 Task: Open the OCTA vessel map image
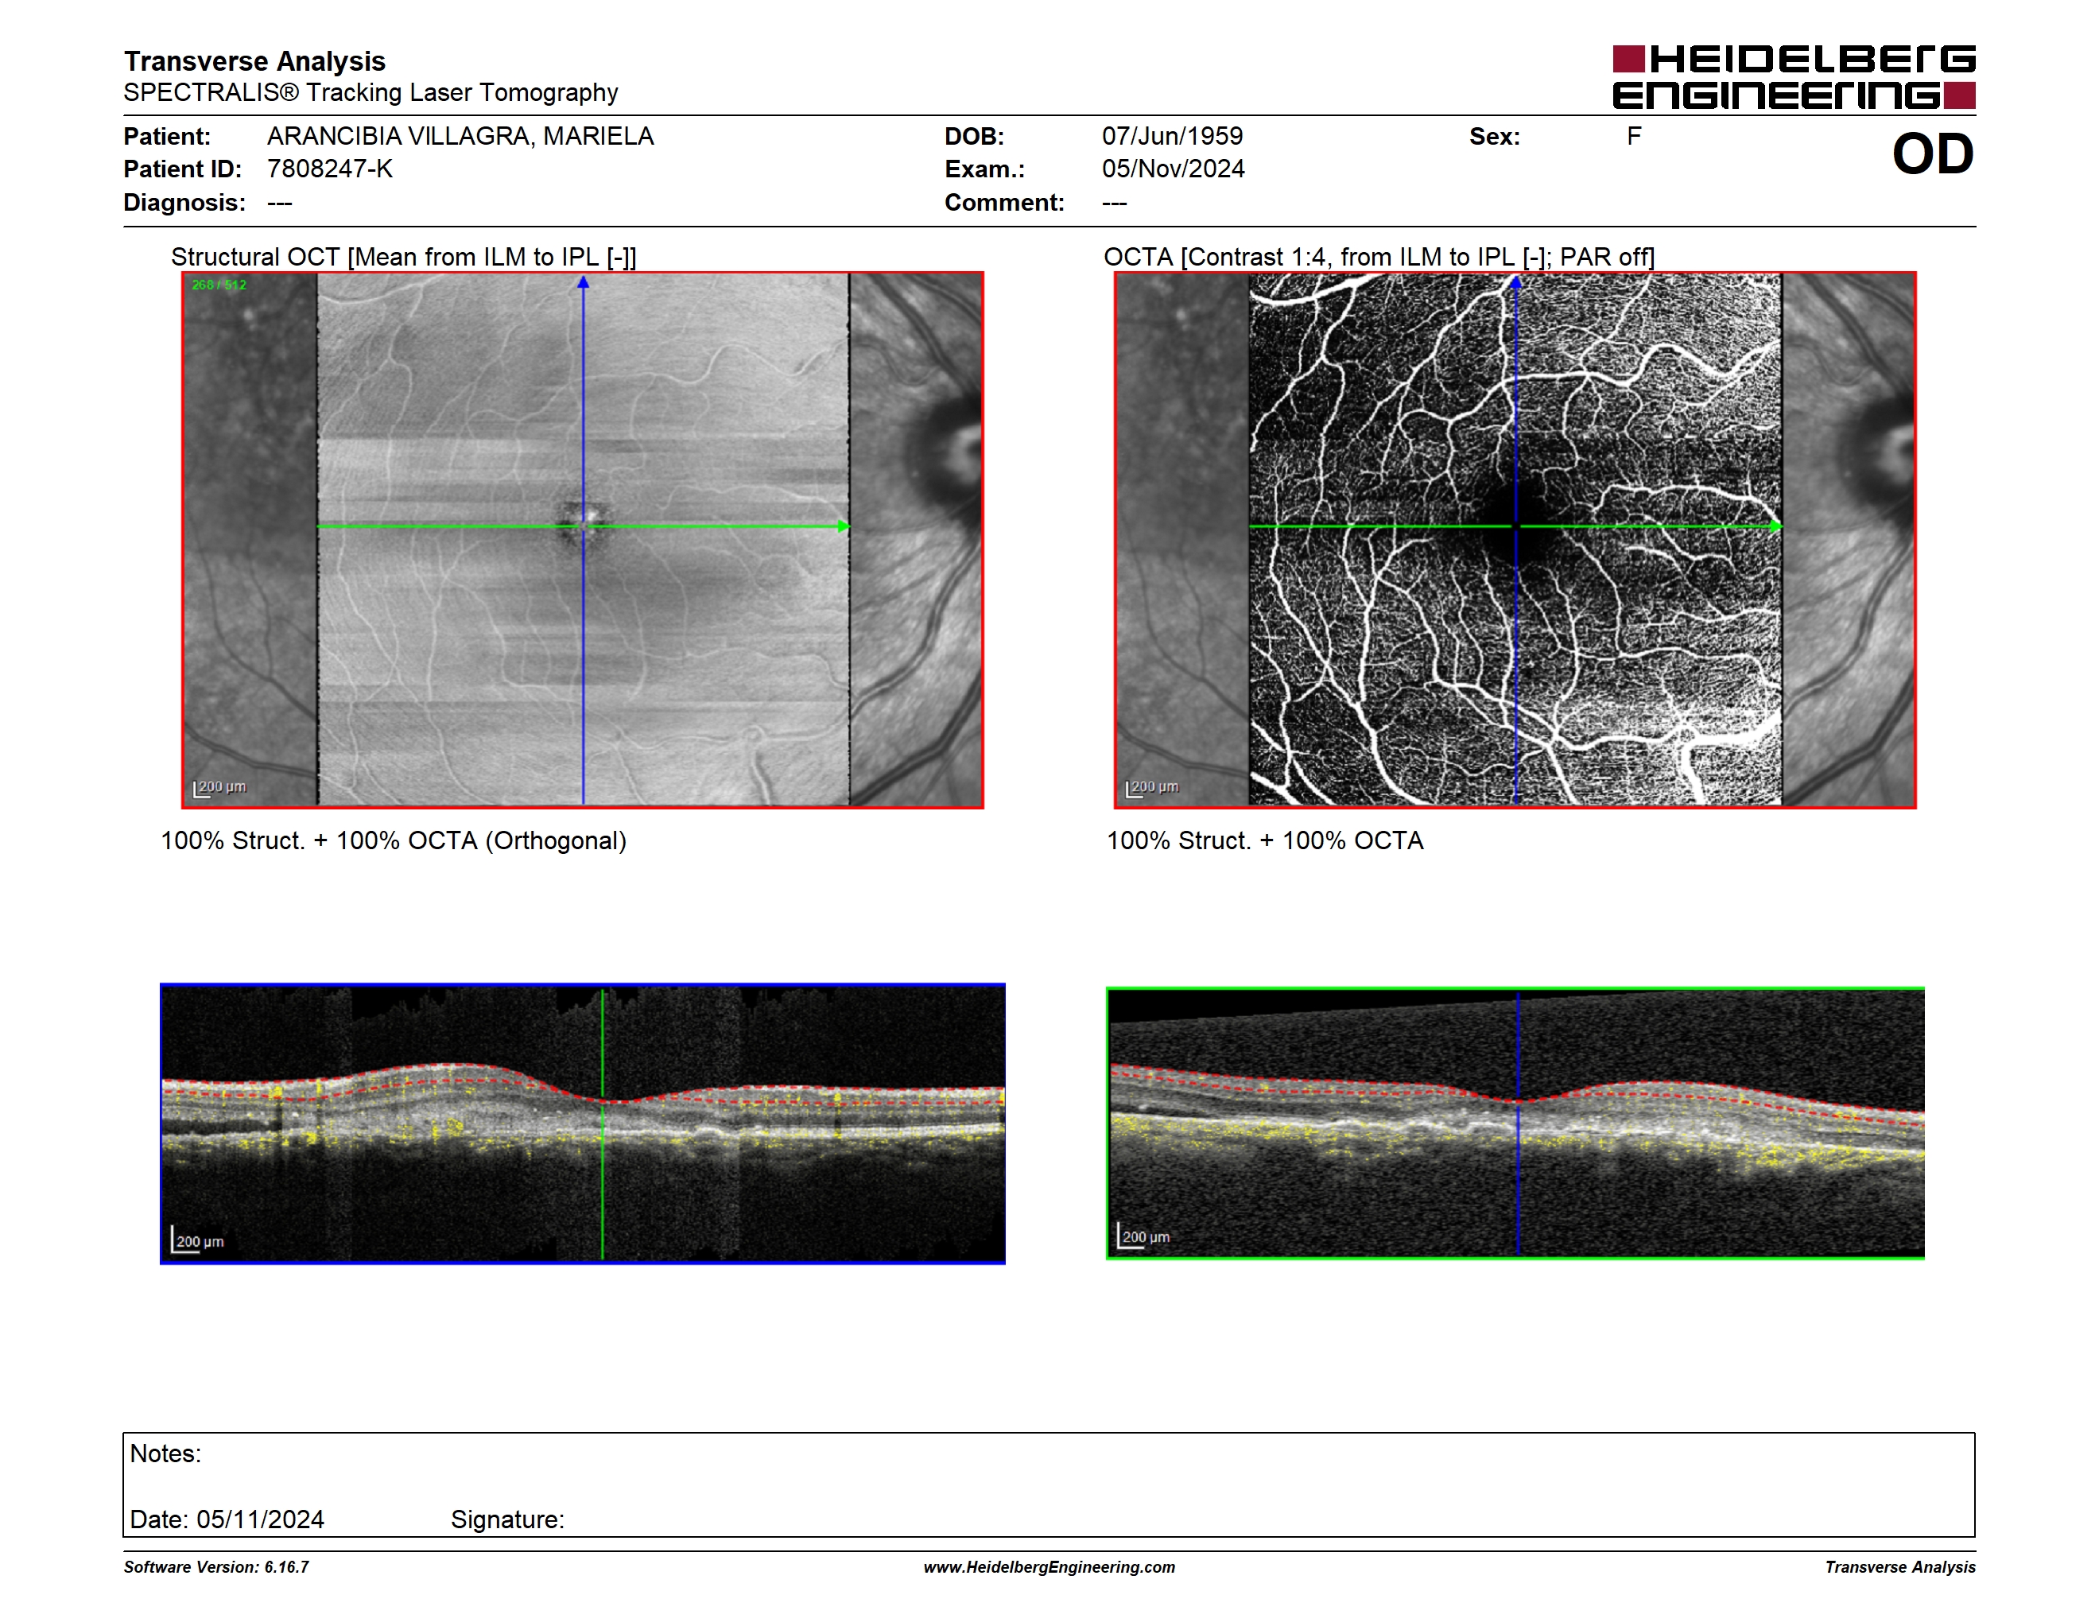(1515, 540)
